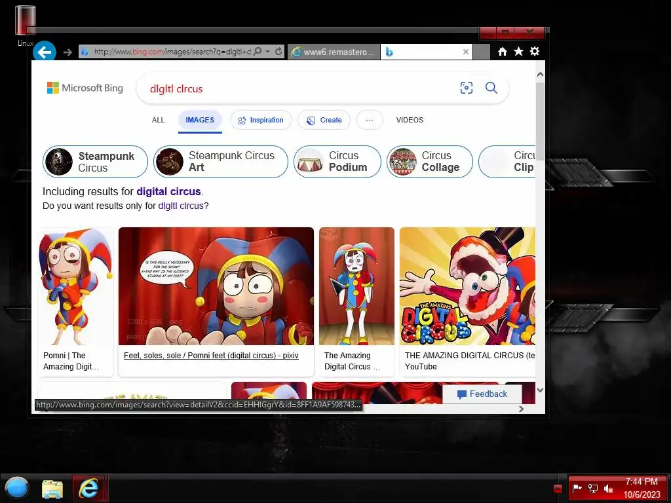
Task: Select the partially visible Circus Clip chip
Action: [507, 162]
